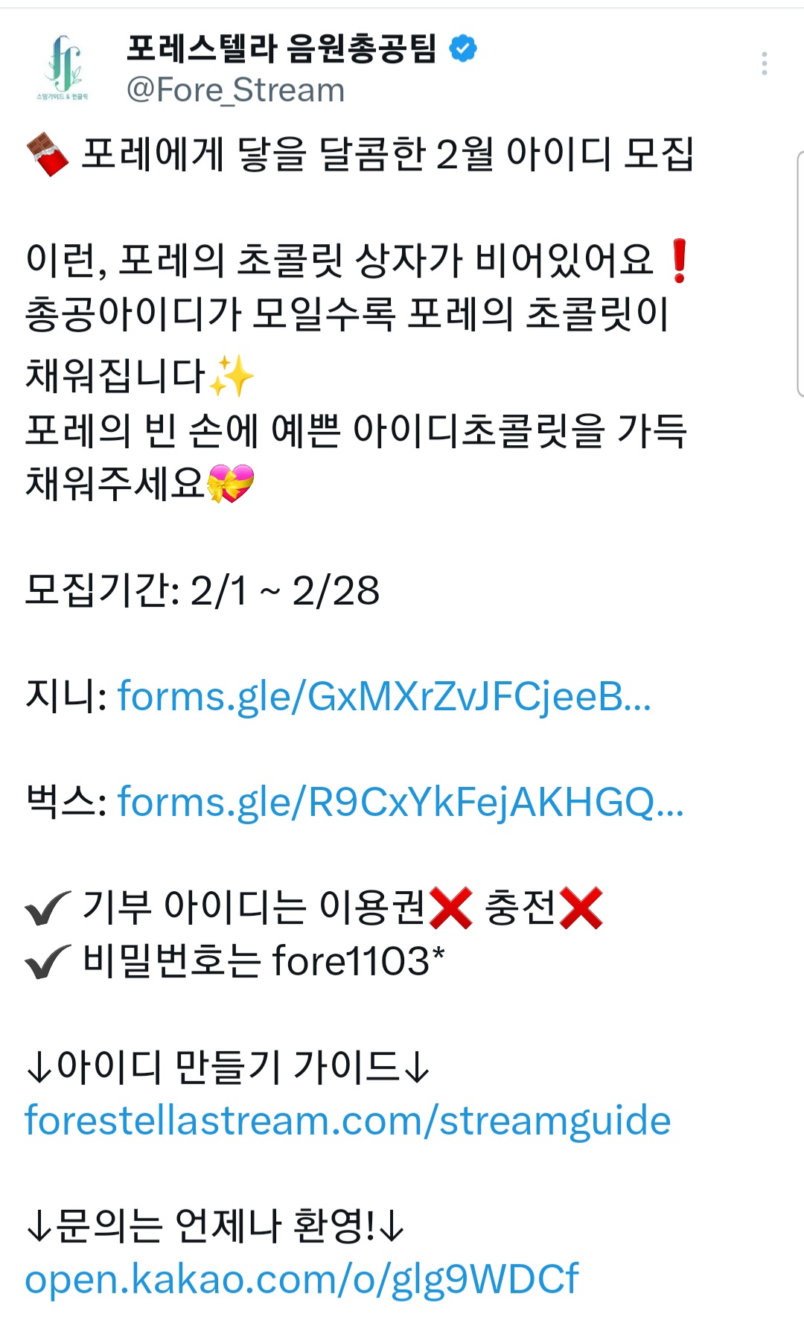
Task: Tap the check mark beside 기부 아이디는
Action: click(x=48, y=908)
